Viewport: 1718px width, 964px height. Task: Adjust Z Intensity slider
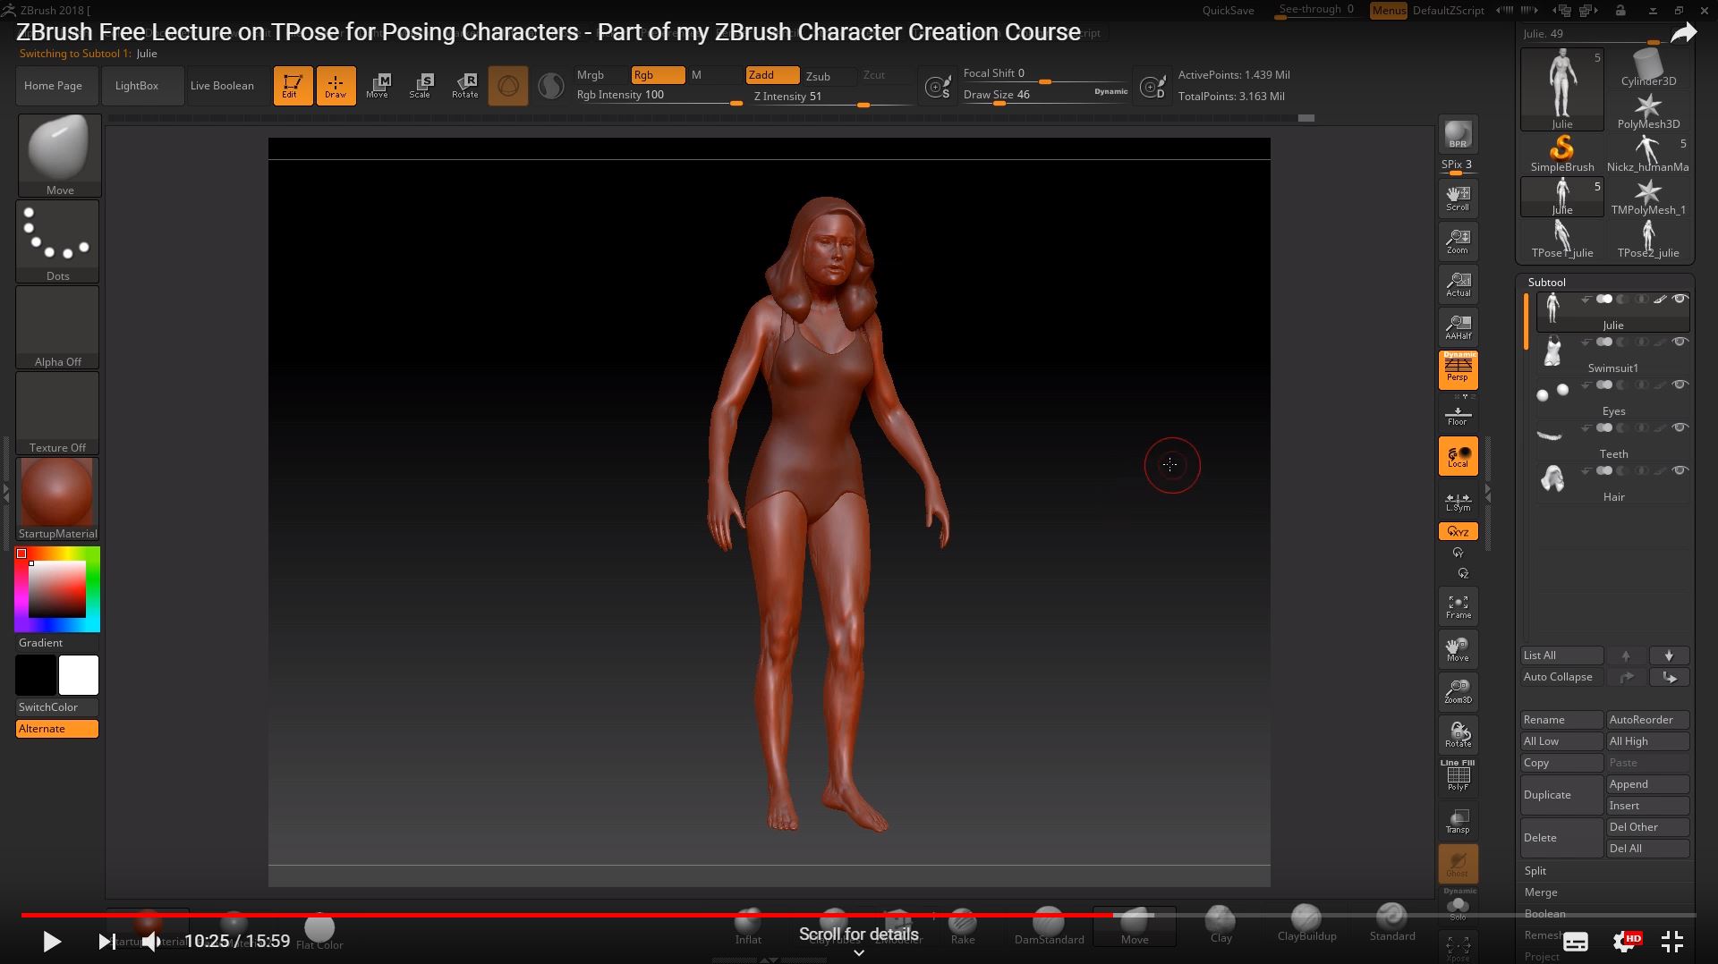832,97
